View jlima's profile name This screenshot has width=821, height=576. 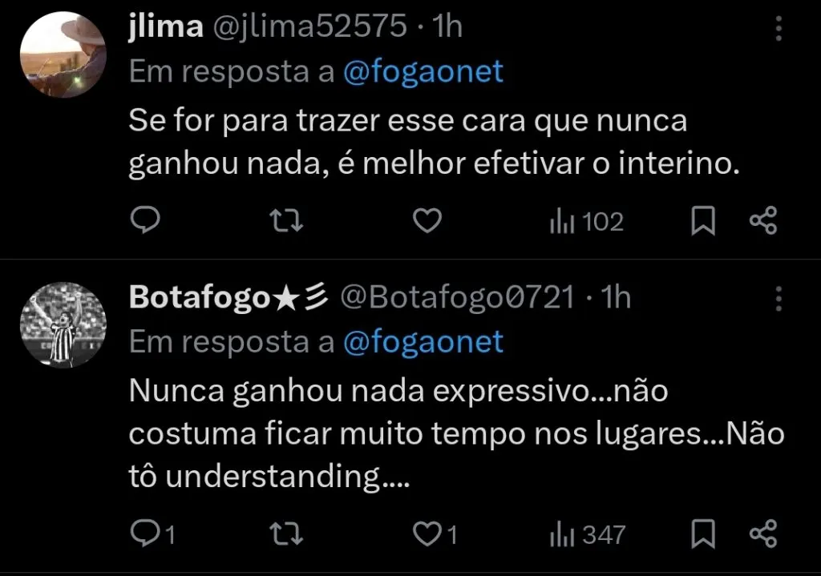[164, 25]
